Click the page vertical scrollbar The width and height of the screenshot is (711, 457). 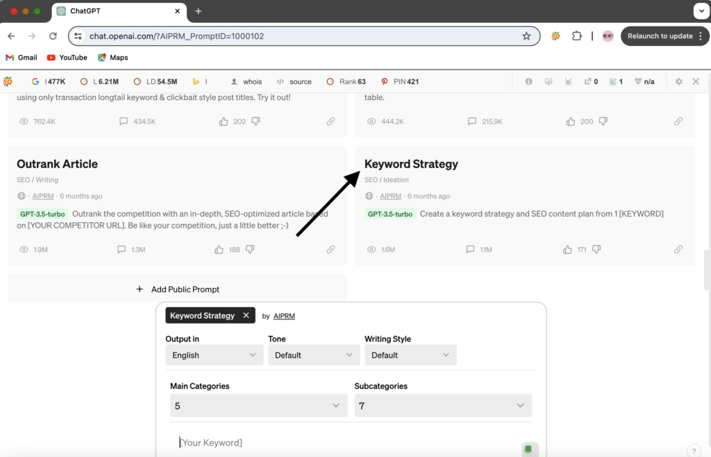tap(706, 269)
